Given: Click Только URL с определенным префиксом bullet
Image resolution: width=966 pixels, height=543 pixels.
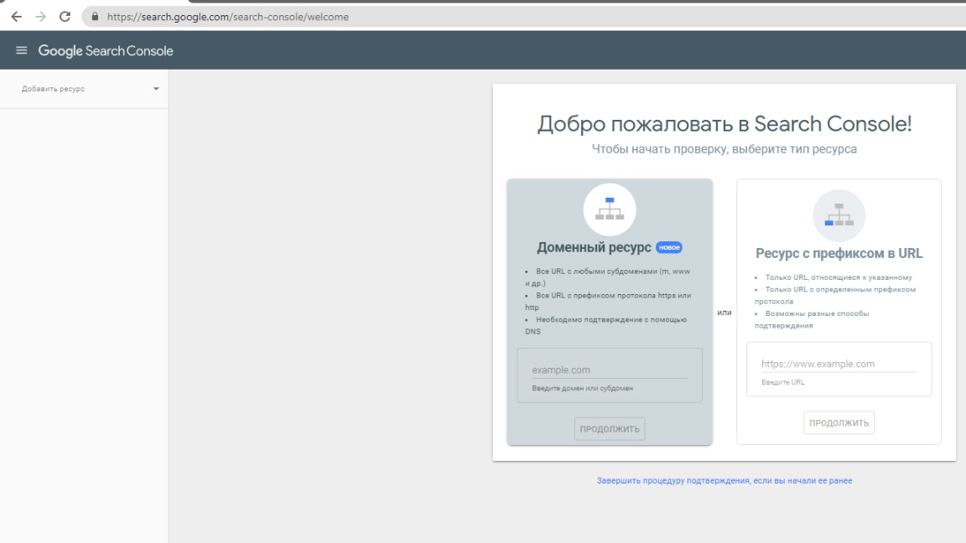Looking at the screenshot, I should 835,295.
